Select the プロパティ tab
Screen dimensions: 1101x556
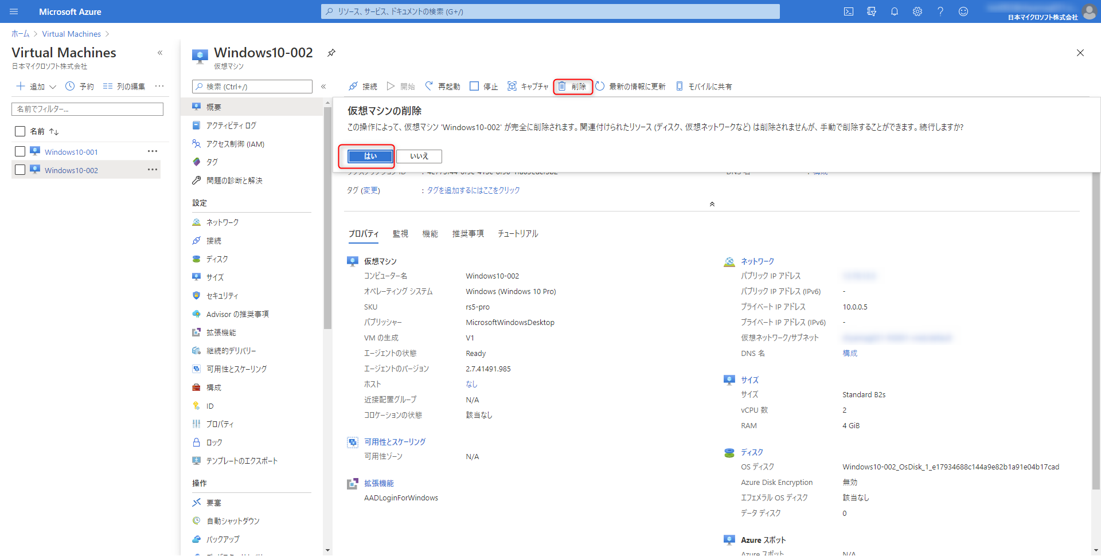coord(364,234)
